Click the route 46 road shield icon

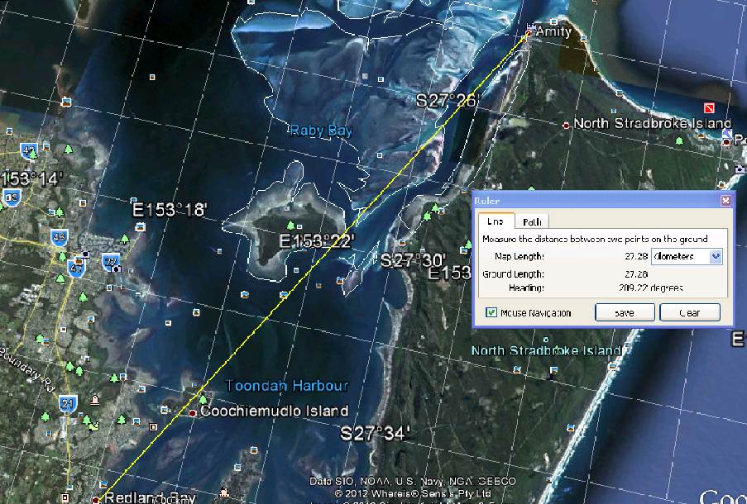click(60, 236)
